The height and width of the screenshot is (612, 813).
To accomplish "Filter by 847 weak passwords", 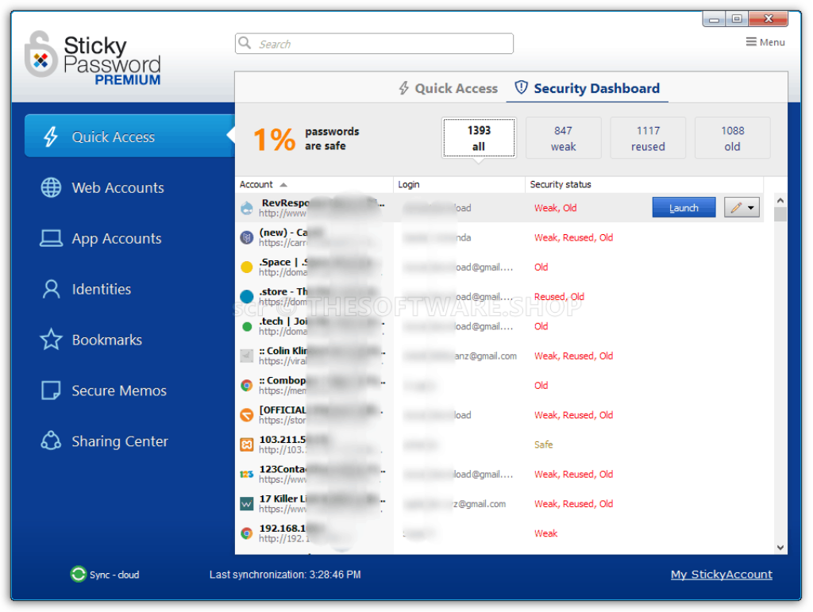I will tap(564, 138).
